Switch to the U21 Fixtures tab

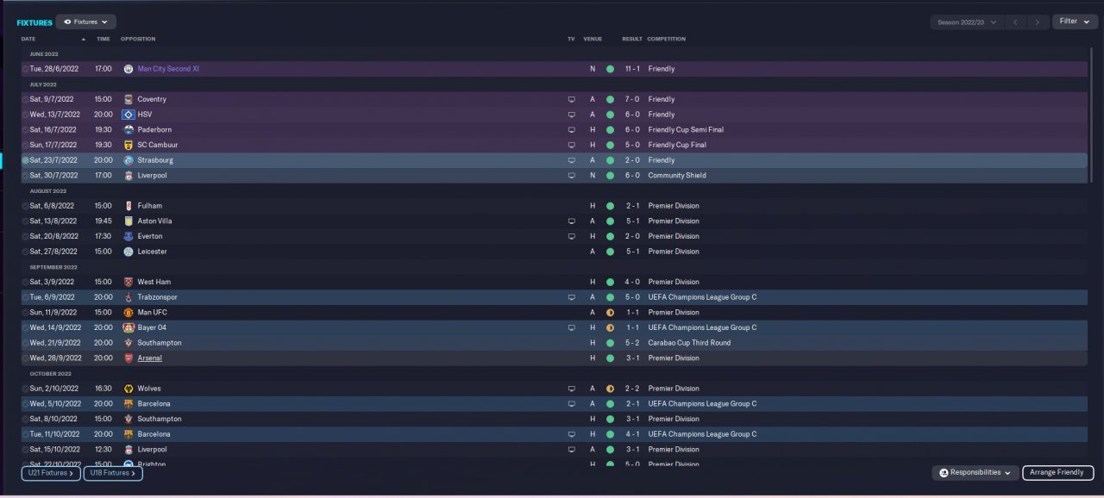[x=51, y=473]
